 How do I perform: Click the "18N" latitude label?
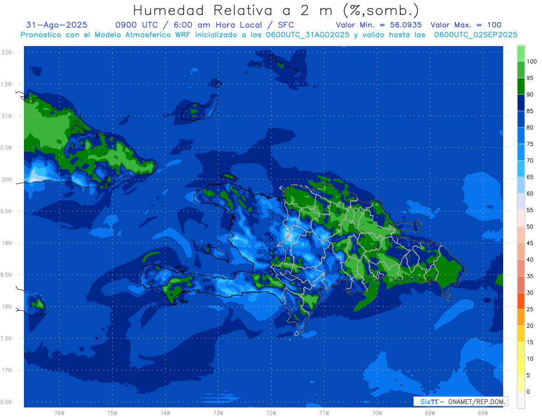7,306
